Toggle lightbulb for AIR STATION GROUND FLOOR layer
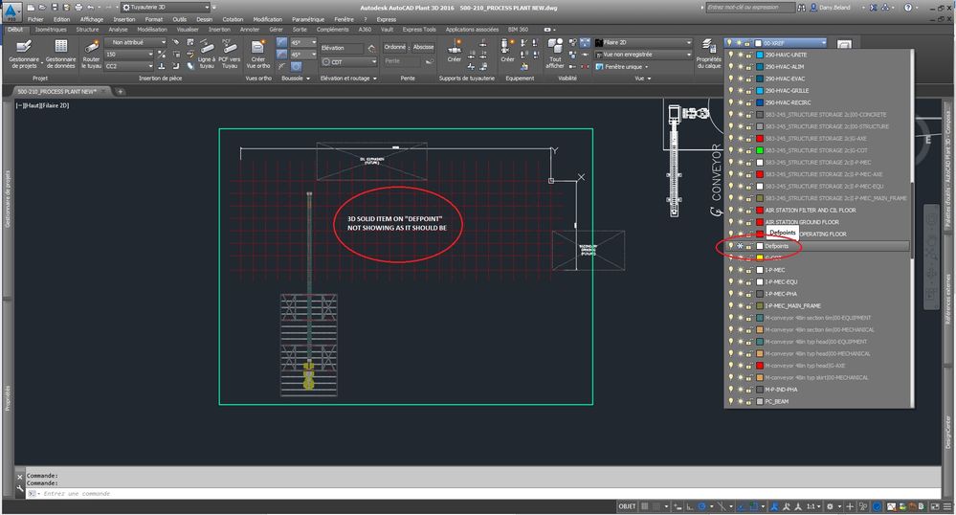The image size is (956, 515). click(731, 222)
